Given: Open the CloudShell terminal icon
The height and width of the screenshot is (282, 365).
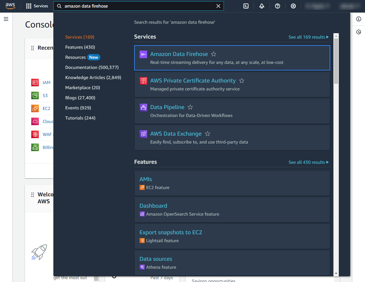Looking at the screenshot, I should click(x=246, y=6).
